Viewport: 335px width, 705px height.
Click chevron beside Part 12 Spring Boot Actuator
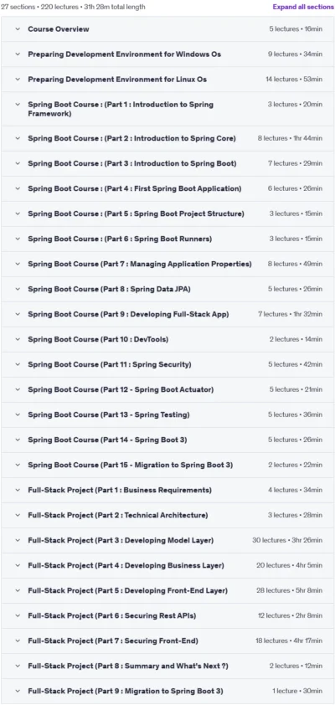pyautogui.click(x=18, y=390)
